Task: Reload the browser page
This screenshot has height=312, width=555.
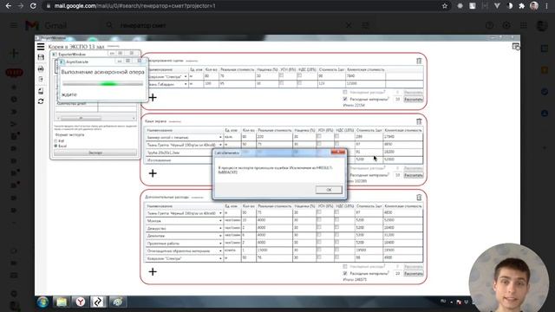Action: click(33, 6)
